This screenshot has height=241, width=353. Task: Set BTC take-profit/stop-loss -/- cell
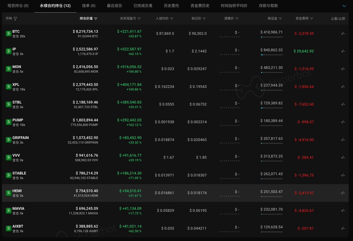pos(343,34)
